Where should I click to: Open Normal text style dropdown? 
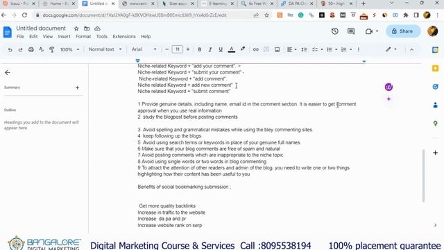(105, 49)
